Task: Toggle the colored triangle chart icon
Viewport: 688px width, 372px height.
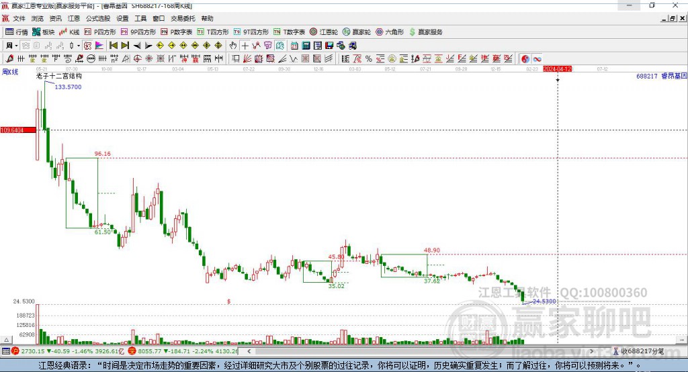Action: pyautogui.click(x=99, y=46)
